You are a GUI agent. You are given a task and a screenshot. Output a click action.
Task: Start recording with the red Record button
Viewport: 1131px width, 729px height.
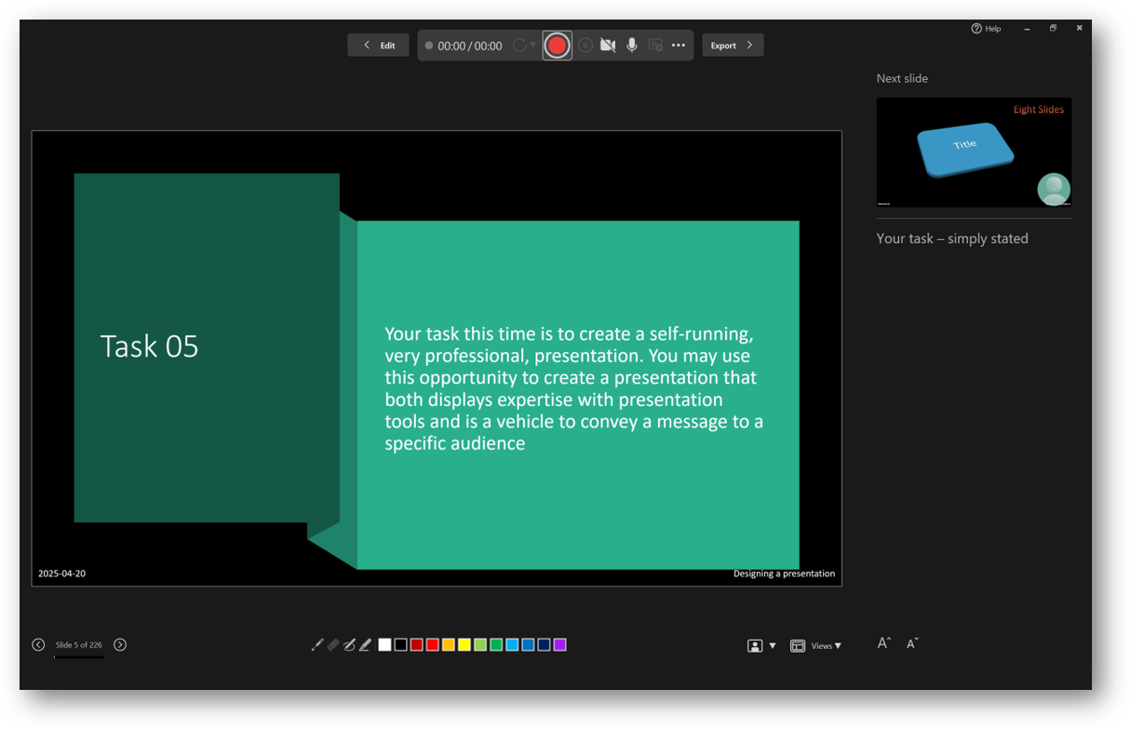[557, 45]
